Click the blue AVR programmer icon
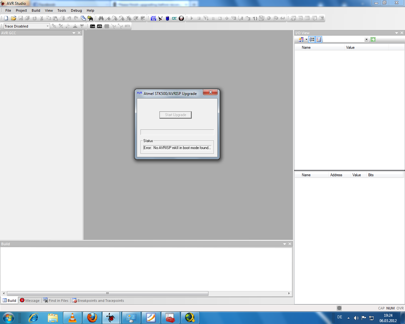Screen dimensions: 405x324 pyautogui.click(x=153, y=18)
